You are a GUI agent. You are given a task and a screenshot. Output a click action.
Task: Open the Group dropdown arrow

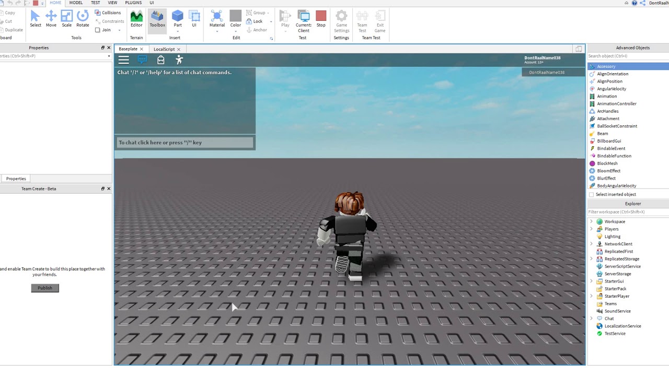pyautogui.click(x=268, y=13)
